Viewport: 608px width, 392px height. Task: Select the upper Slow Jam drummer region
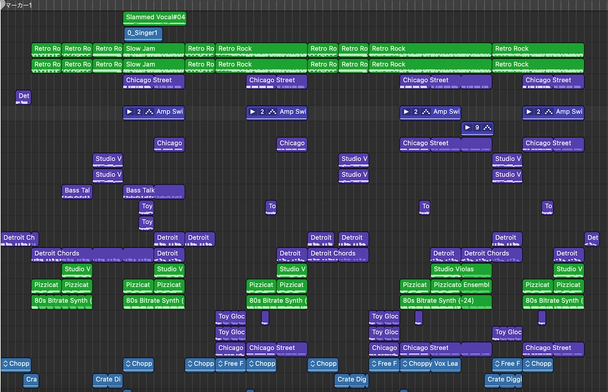point(154,50)
